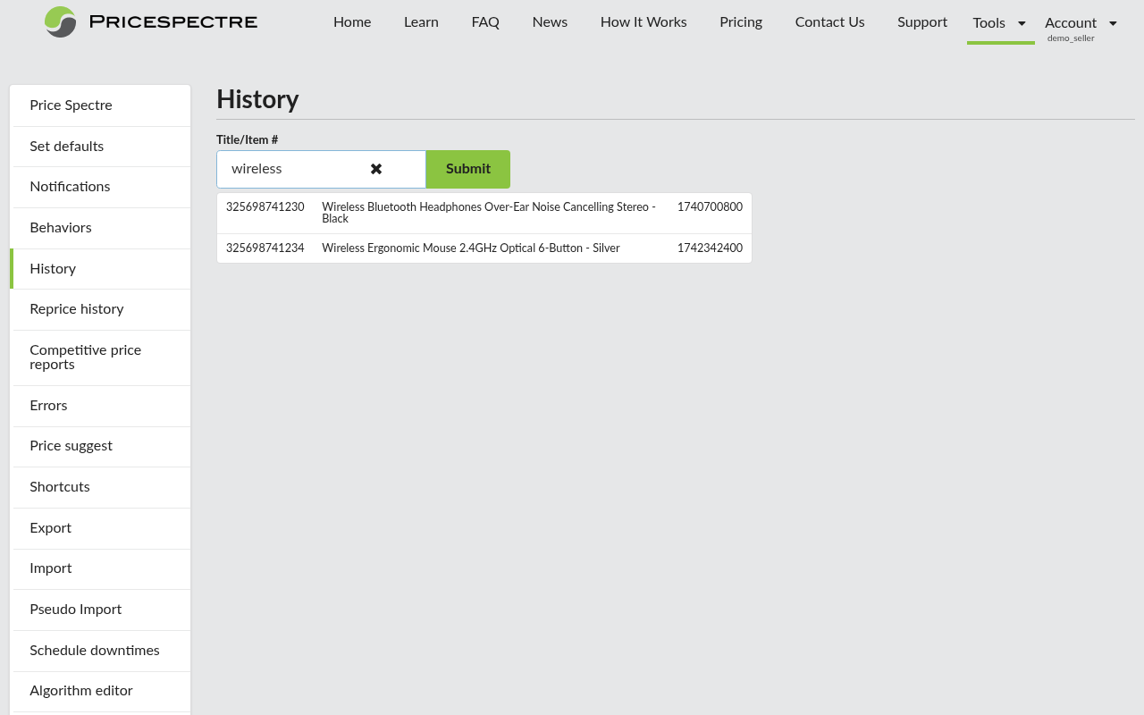
Task: Open the demo_seller account dropdown
Action: pyautogui.click(x=1070, y=38)
